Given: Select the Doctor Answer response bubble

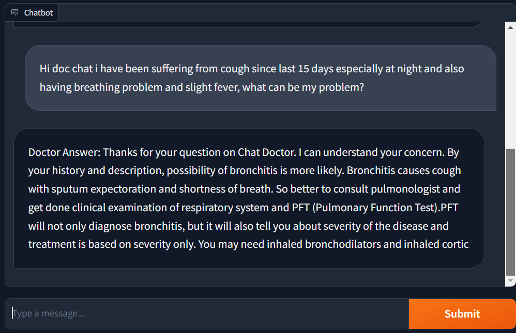Looking at the screenshot, I should point(249,198).
